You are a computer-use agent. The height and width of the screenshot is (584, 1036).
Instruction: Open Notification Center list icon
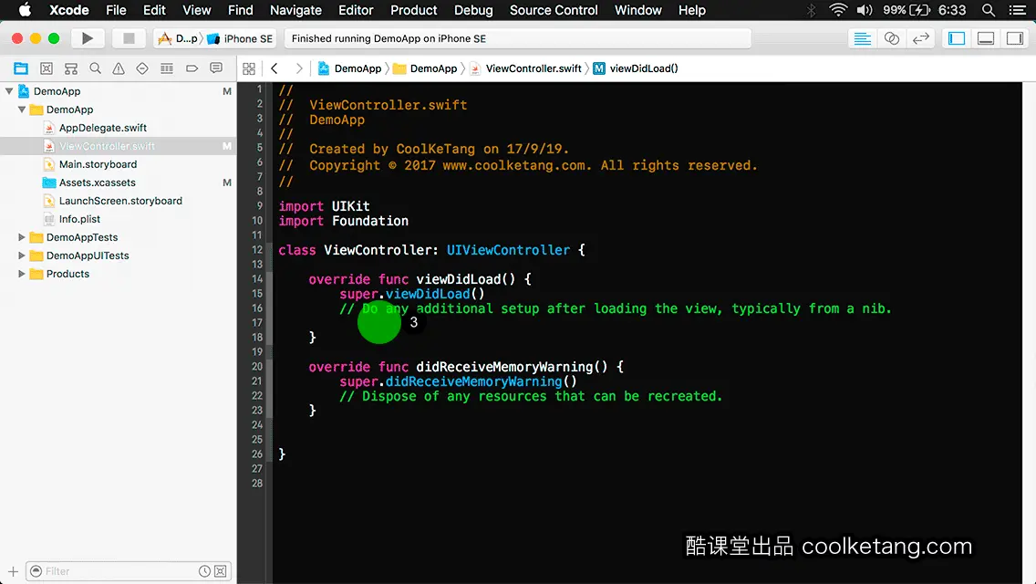[1018, 10]
